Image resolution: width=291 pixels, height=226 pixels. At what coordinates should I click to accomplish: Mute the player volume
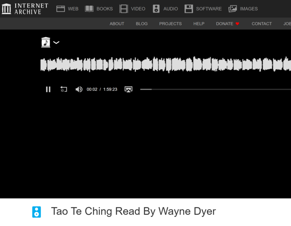pyautogui.click(x=79, y=89)
